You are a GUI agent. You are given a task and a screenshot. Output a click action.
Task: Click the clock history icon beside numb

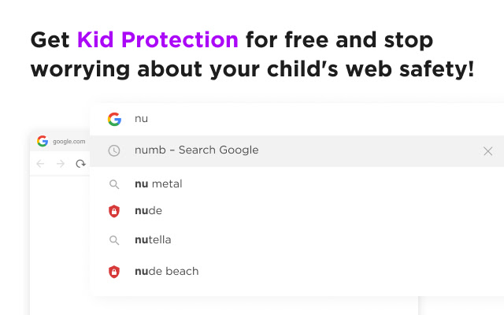[x=114, y=150]
